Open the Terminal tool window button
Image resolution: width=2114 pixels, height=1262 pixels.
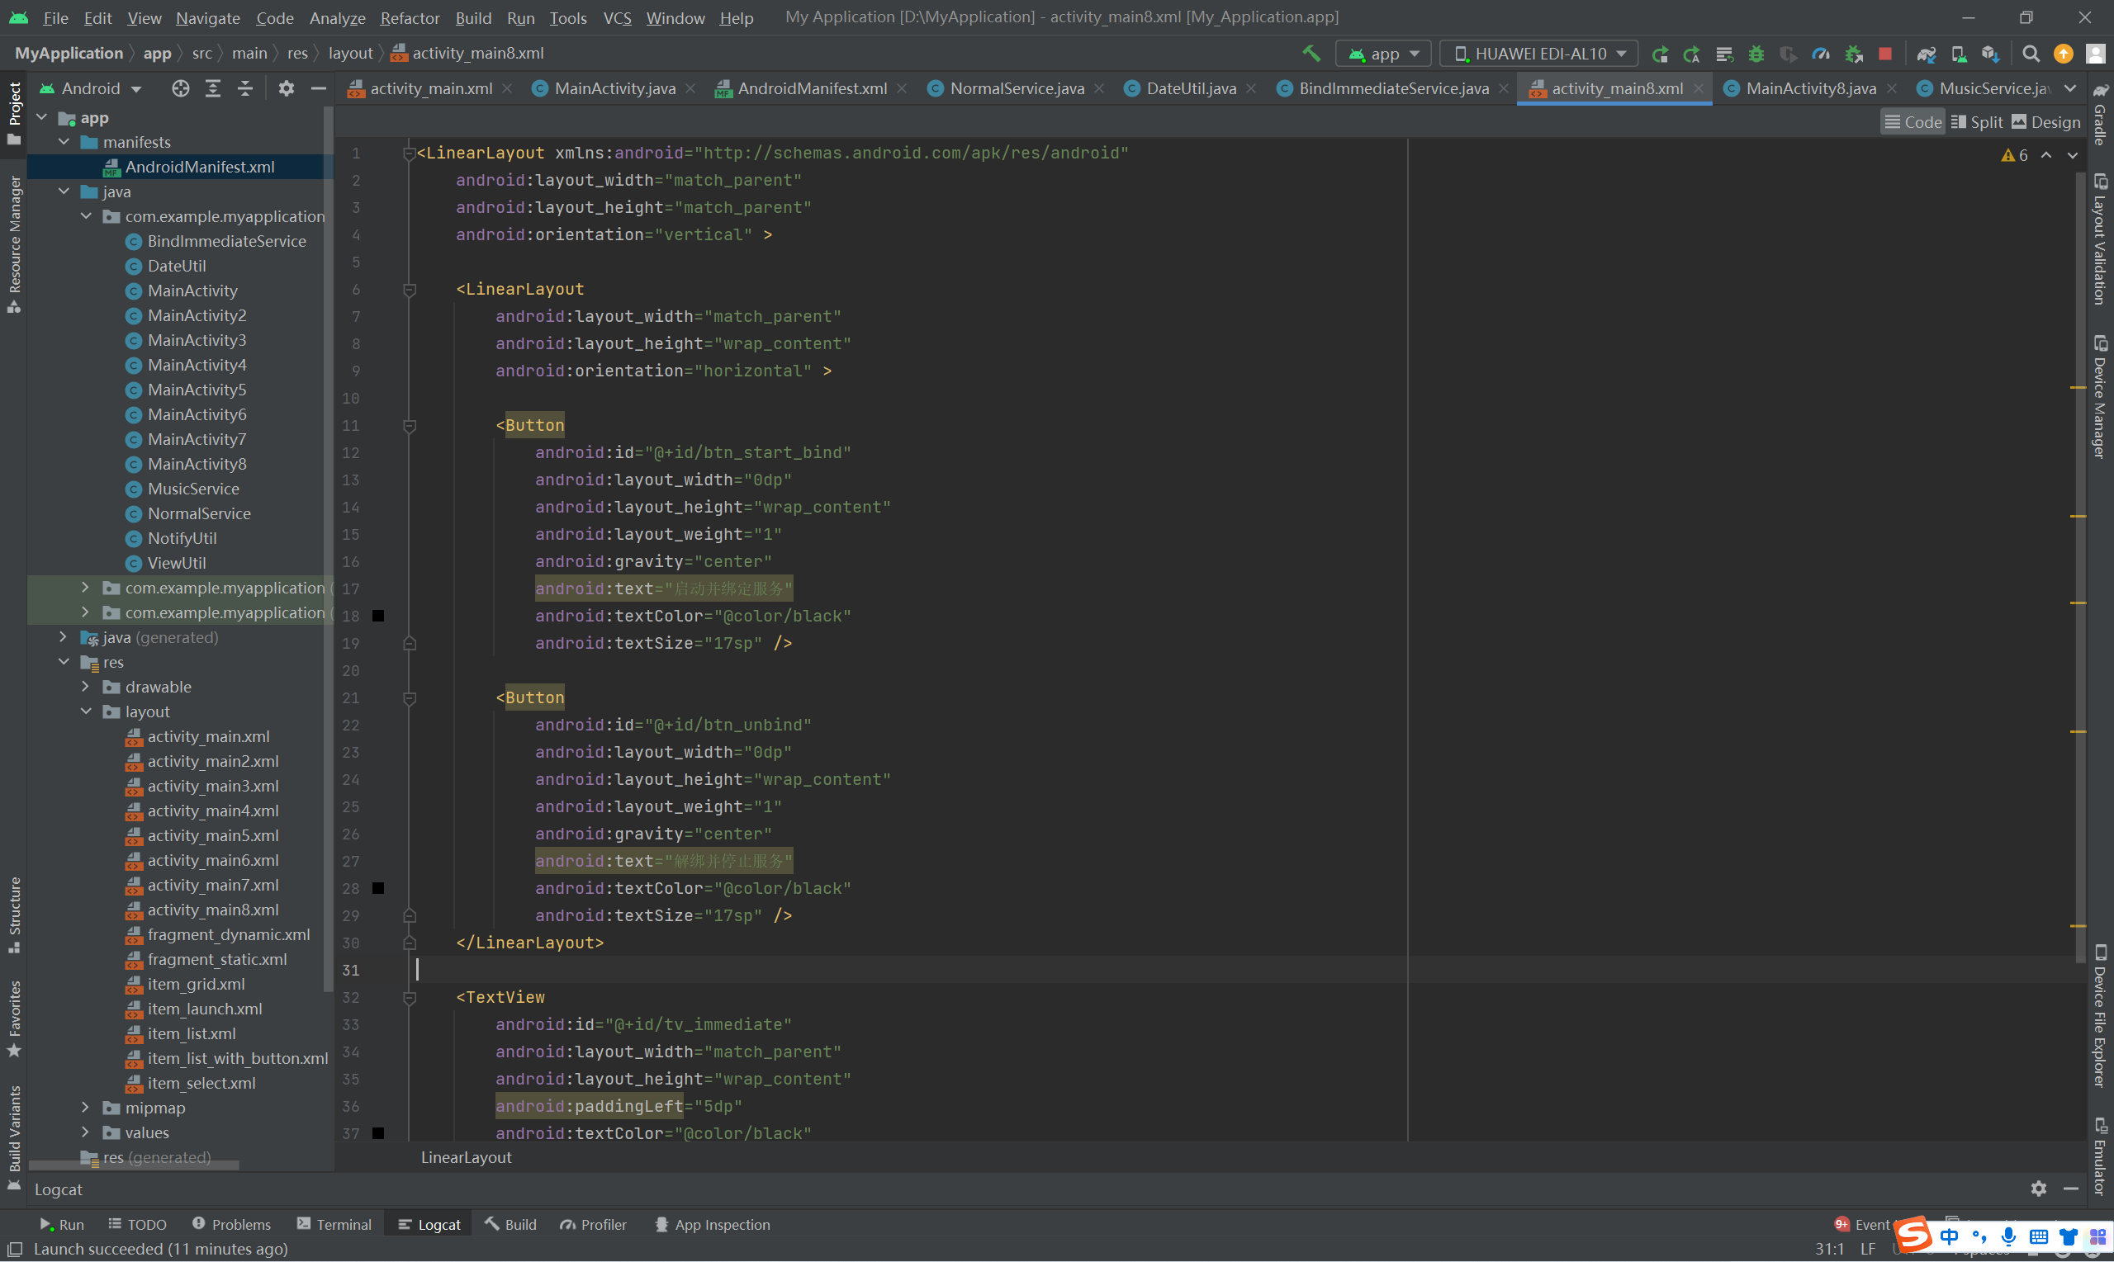(334, 1224)
